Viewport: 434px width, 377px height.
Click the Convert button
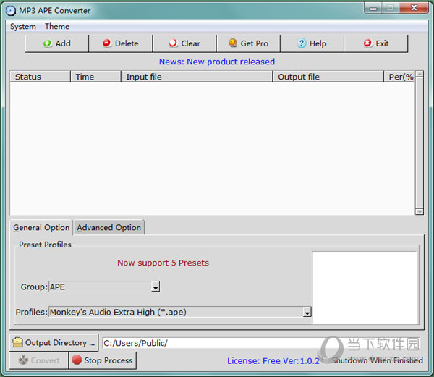coord(39,360)
